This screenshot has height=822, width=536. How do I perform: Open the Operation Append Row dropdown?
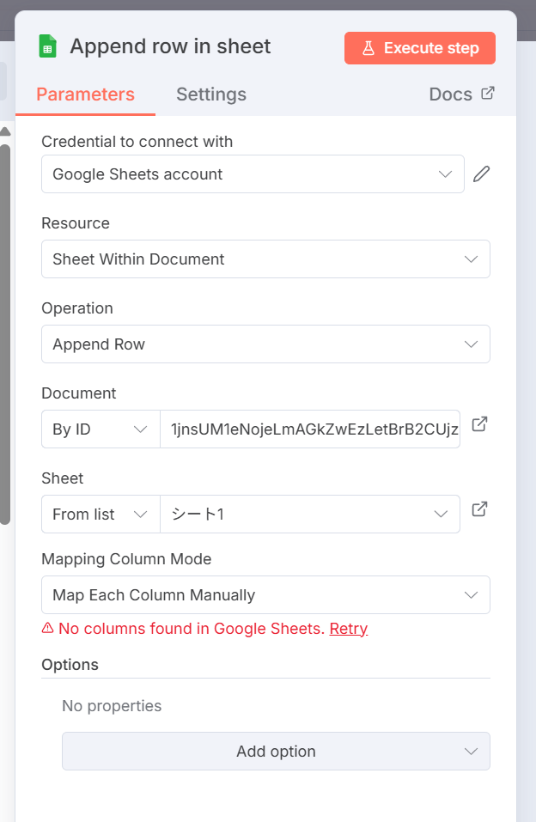pyautogui.click(x=265, y=344)
